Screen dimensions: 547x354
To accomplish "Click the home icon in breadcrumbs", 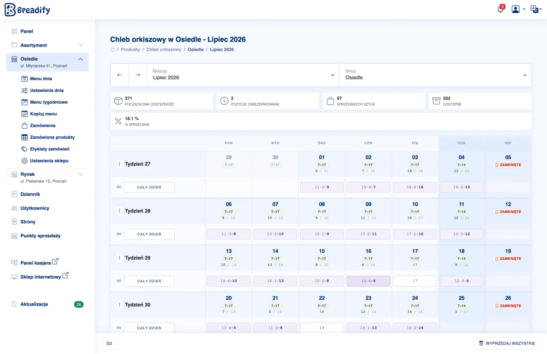I will pyautogui.click(x=112, y=50).
